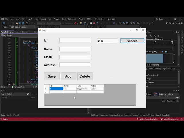Click the Stop Debugging red square icon
184x138 pixels.
tap(94, 23)
